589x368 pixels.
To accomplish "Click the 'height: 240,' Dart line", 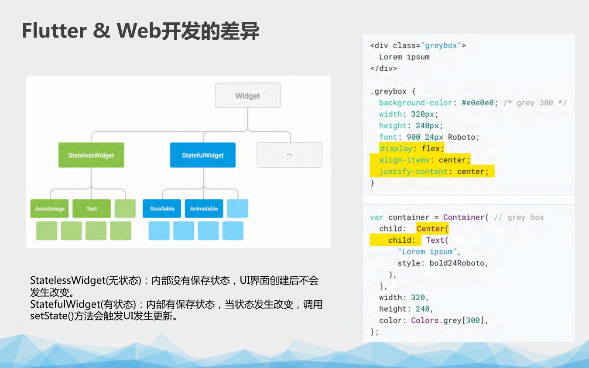I will [406, 309].
